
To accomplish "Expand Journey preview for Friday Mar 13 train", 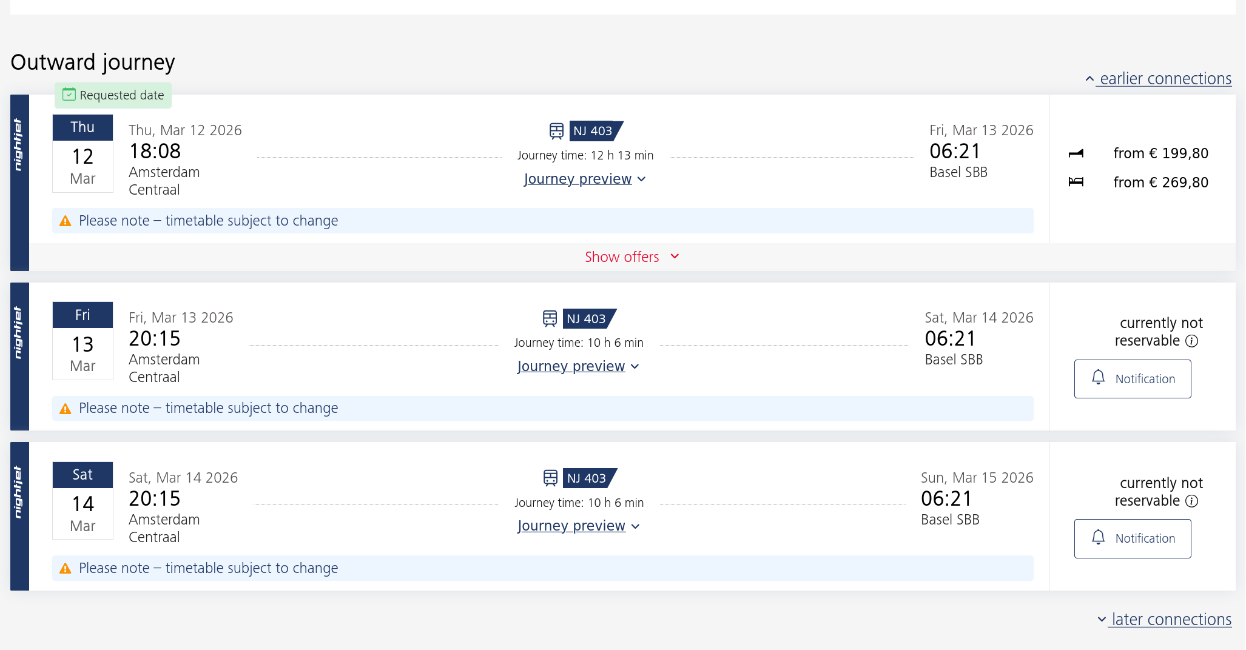I will click(578, 366).
